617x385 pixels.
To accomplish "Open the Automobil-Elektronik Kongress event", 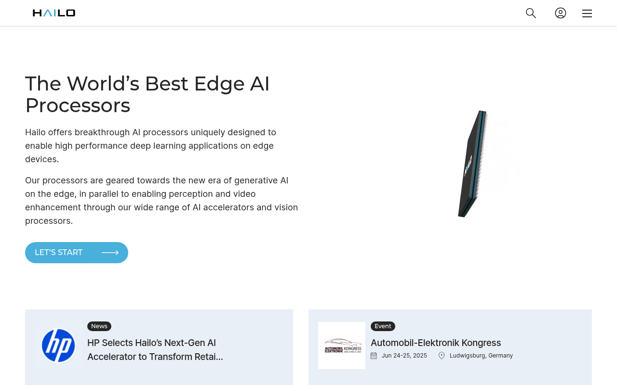I will click(x=435, y=343).
